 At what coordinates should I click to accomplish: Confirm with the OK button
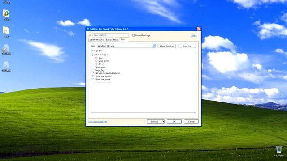(174, 122)
